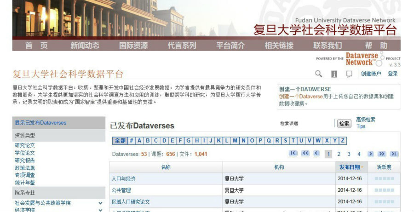Expand the 经济学院 chevron
The height and width of the screenshot is (212, 414).
pos(100,210)
